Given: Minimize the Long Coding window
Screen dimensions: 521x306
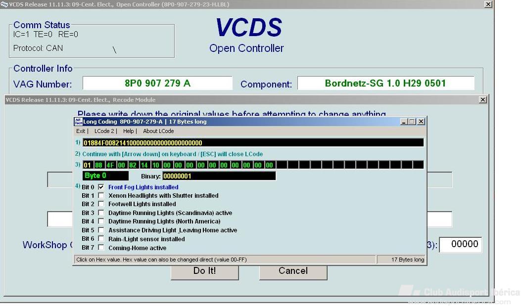Looking at the screenshot, I should pyautogui.click(x=404, y=122).
